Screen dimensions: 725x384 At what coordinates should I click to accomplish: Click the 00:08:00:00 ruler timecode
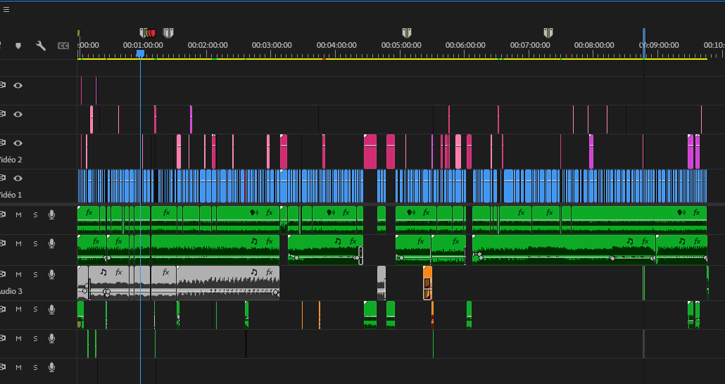pos(594,45)
